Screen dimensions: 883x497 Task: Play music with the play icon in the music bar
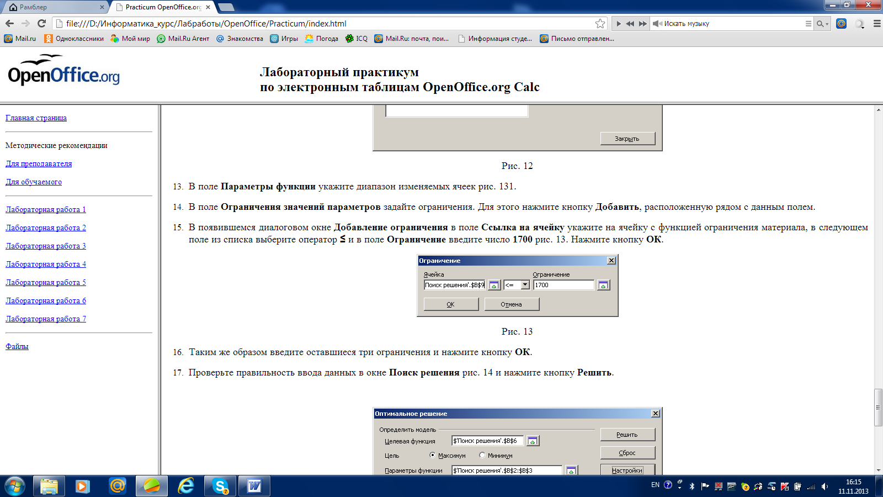click(619, 24)
